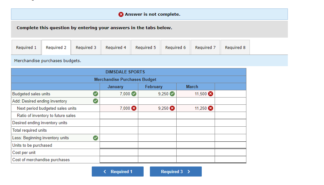Click the Cost per unit row label
This screenshot has width=324, height=185.
[24, 153]
